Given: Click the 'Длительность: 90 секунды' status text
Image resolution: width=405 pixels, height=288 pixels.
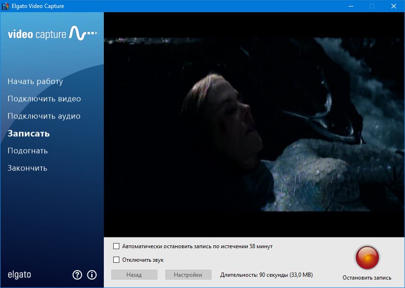Looking at the screenshot, I should [266, 275].
